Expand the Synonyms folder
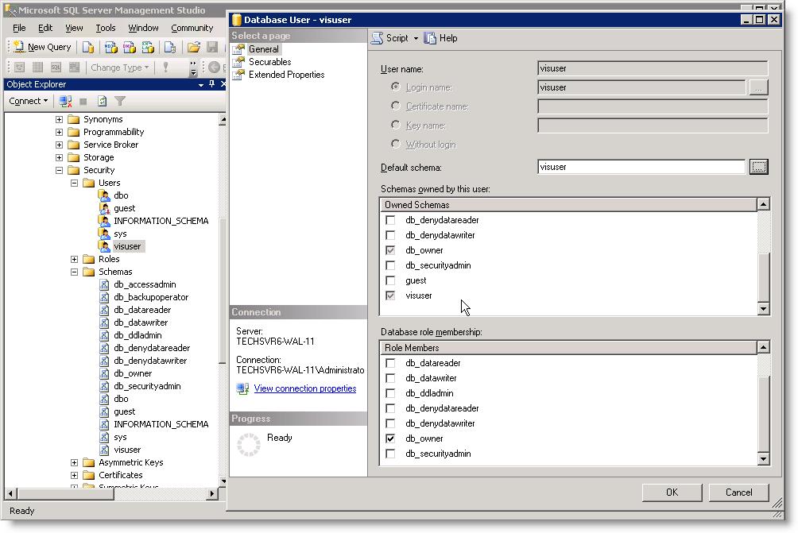798x533 pixels. [59, 119]
